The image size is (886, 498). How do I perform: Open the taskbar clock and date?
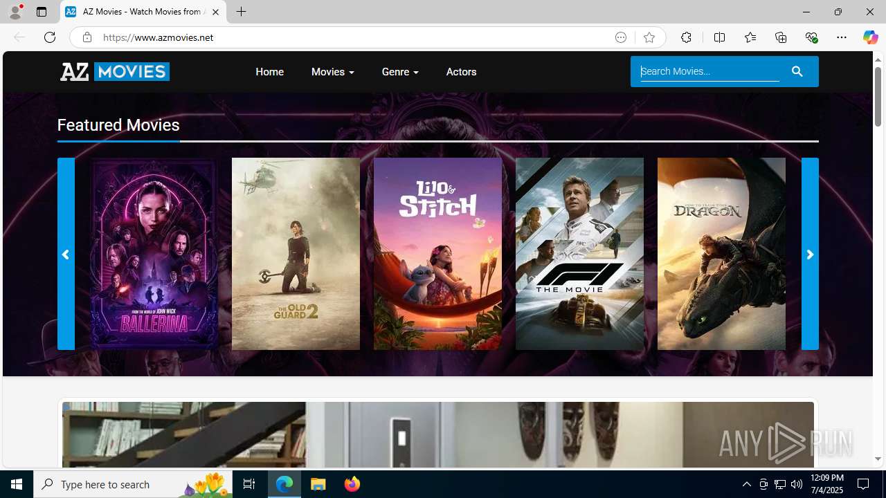(826, 484)
